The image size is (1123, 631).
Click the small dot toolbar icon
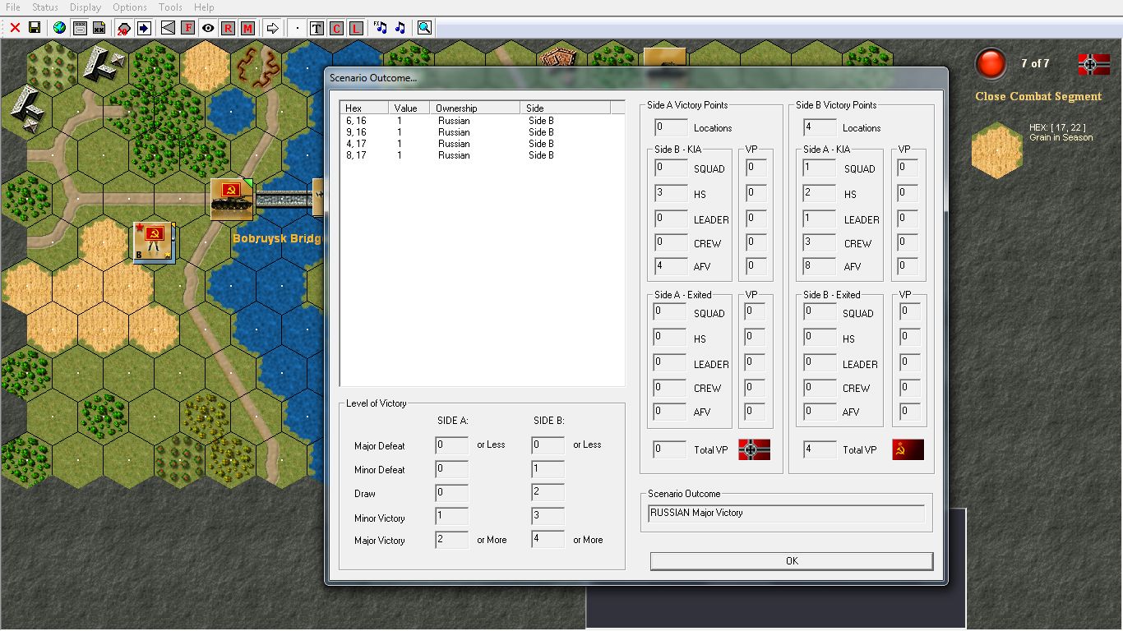coord(298,28)
